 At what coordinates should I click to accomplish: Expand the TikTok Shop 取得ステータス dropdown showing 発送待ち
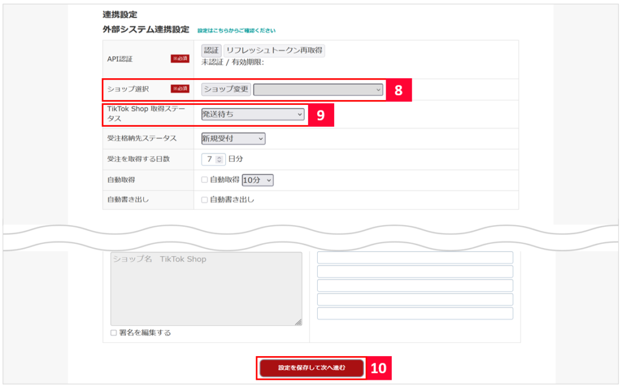[253, 114]
